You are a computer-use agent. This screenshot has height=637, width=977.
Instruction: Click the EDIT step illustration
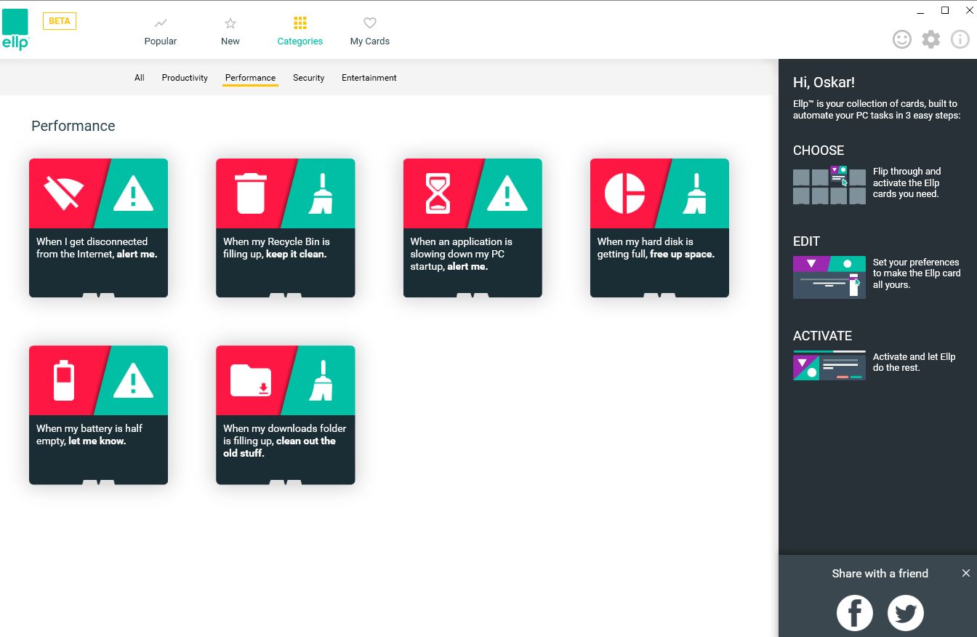(829, 277)
